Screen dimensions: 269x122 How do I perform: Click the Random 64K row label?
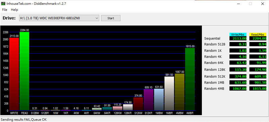pyautogui.click(x=214, y=63)
